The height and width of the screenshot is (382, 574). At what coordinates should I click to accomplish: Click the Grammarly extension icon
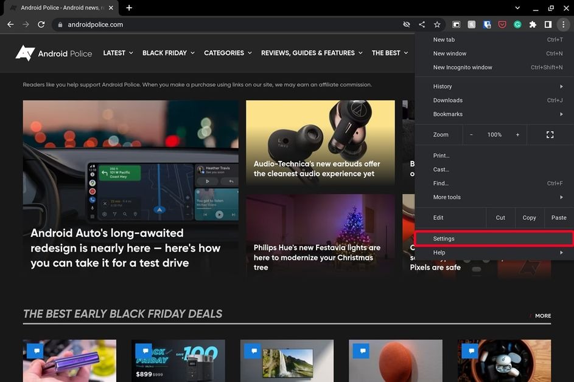(x=517, y=24)
